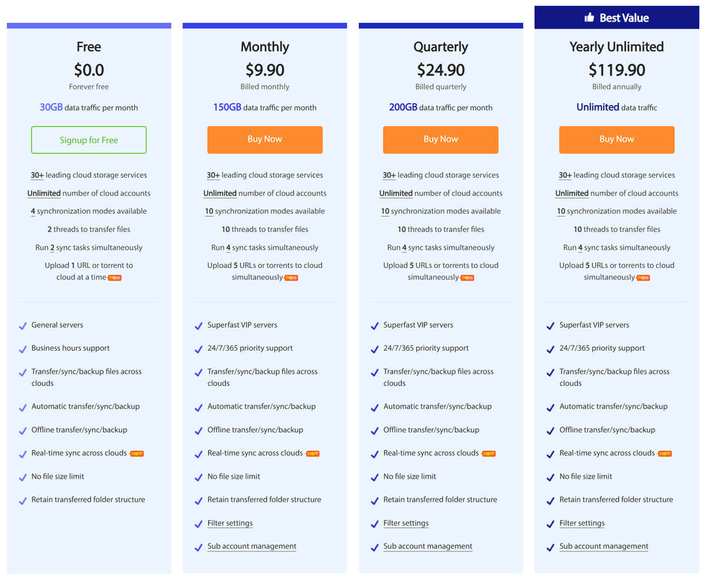The height and width of the screenshot is (578, 705).
Task: Purchase Yearly Unlimited via Buy Now
Action: pos(617,139)
